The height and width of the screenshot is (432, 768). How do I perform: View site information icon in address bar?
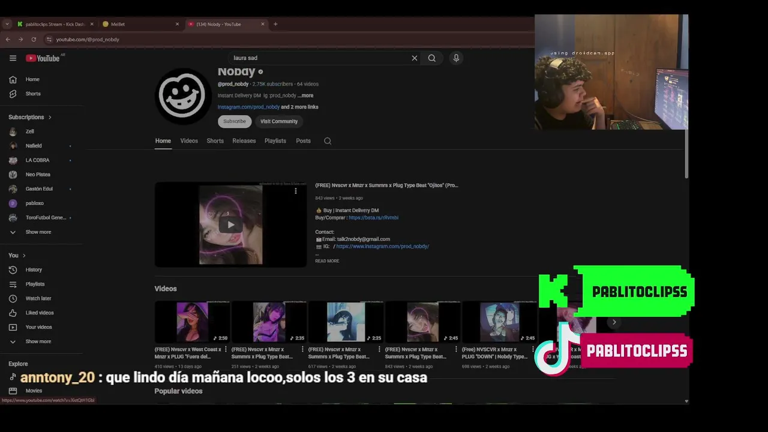point(49,40)
